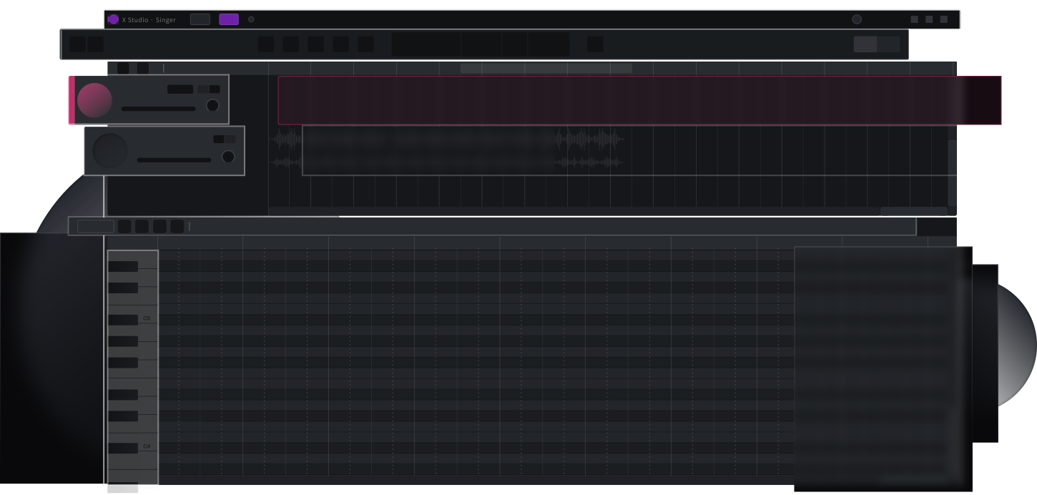Click the last of five center toolbar icons

tap(366, 44)
